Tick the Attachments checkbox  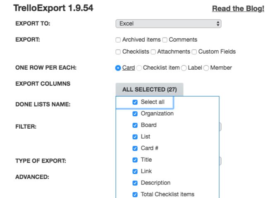[x=153, y=52]
